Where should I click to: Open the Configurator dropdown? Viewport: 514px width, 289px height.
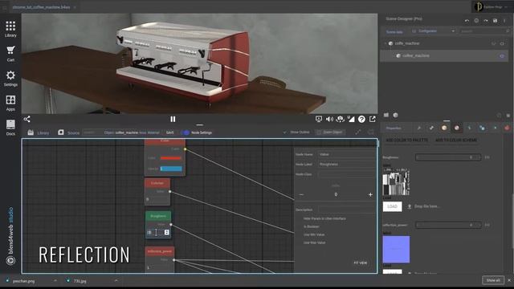(434, 31)
